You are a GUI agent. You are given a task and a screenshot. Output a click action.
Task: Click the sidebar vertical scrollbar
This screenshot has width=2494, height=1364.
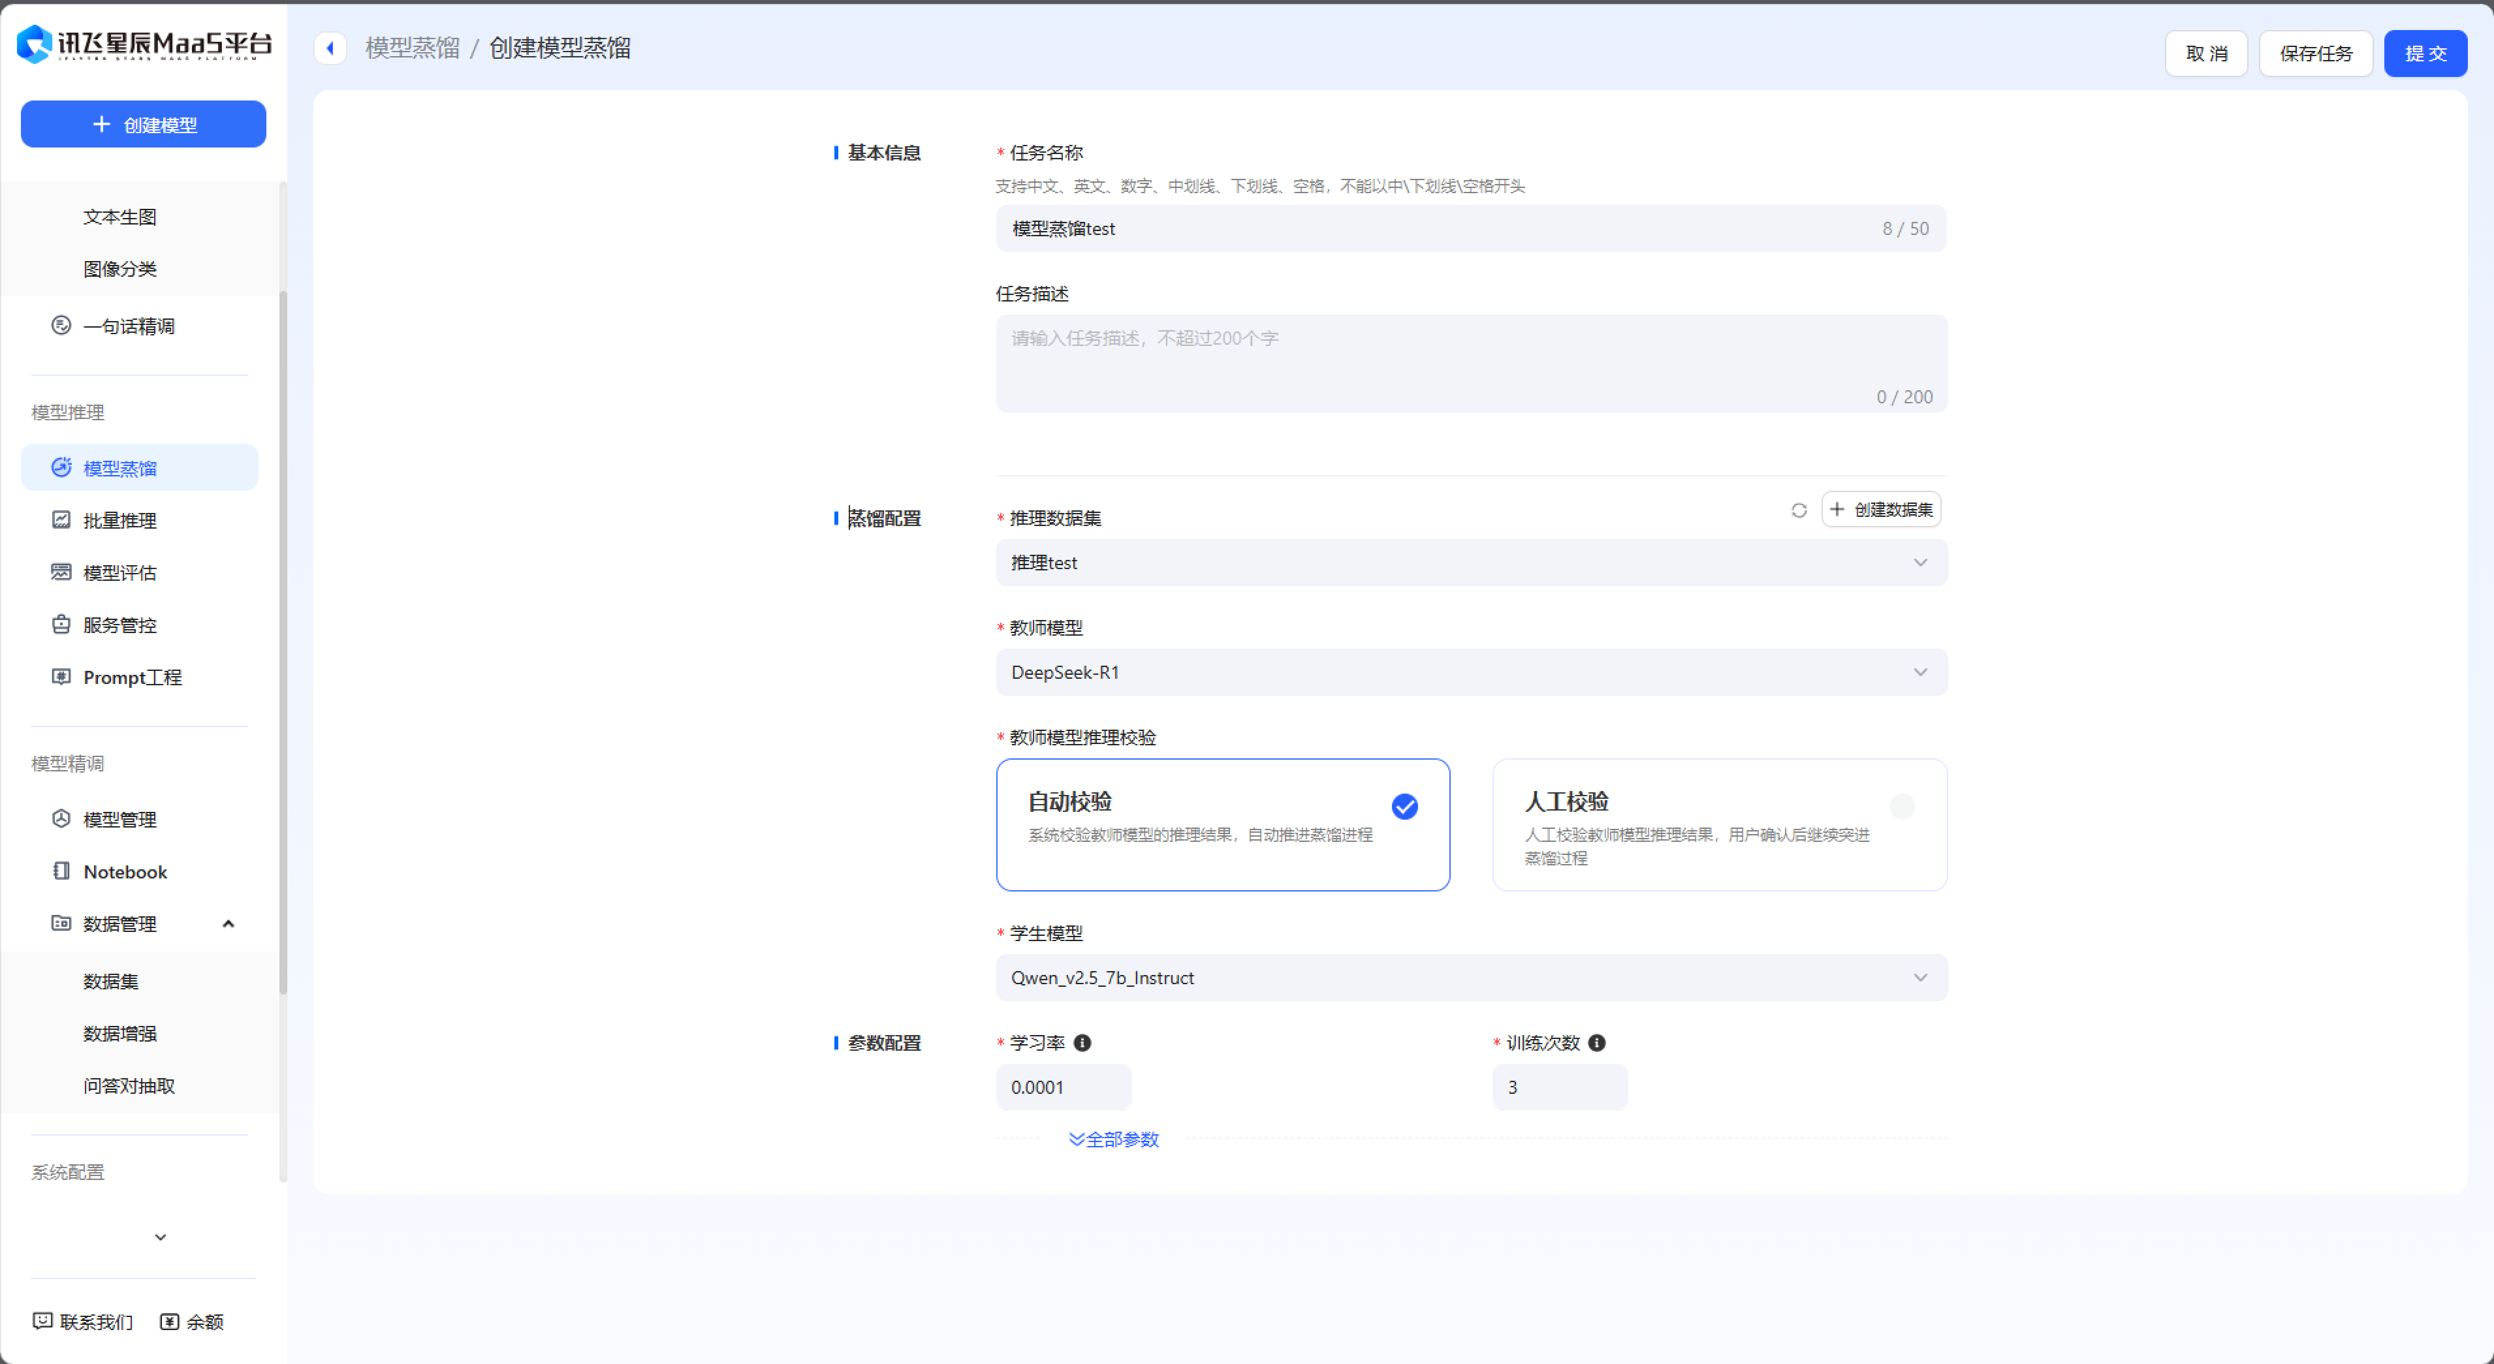[x=284, y=642]
